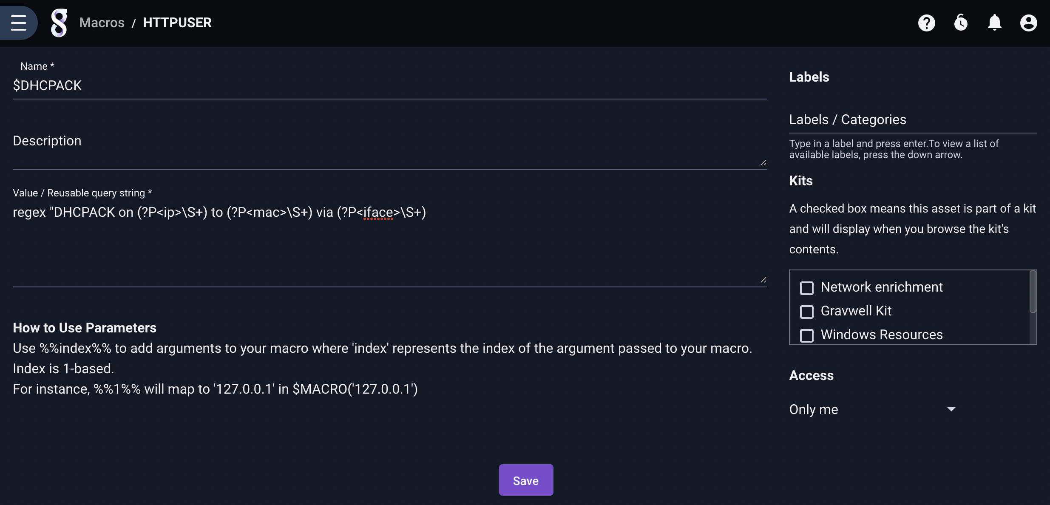Check the Network enrichment kit box
Screen dimensions: 1050x505
(807, 288)
